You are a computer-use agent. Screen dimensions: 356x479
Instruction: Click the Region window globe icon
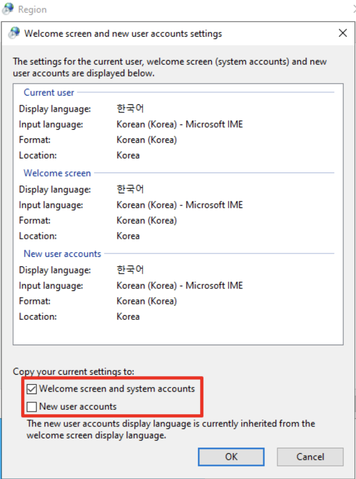(x=8, y=9)
